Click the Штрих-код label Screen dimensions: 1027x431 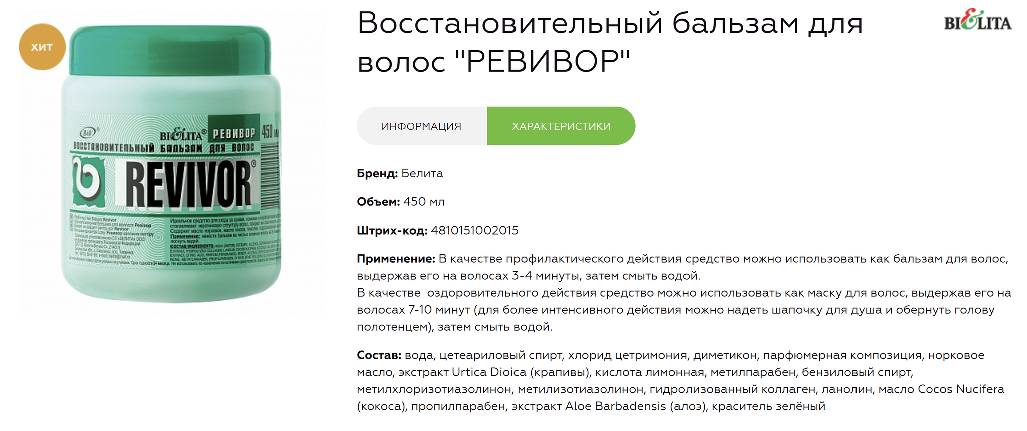[x=392, y=231]
